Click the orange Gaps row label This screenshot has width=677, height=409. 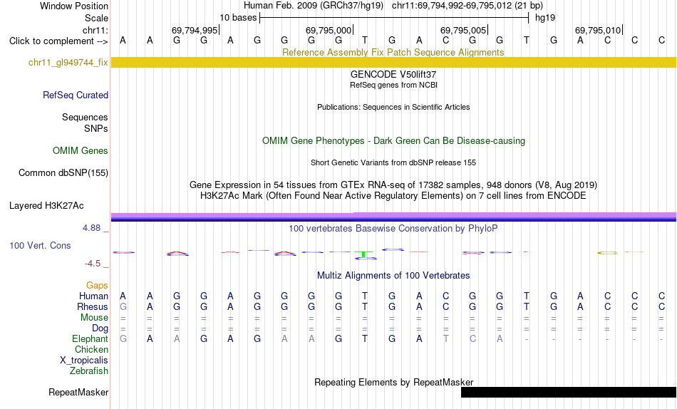(97, 286)
